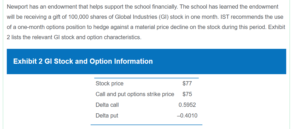The image size is (293, 129).
Task: Click the –0.4010 delta put value
Action: 187,115
